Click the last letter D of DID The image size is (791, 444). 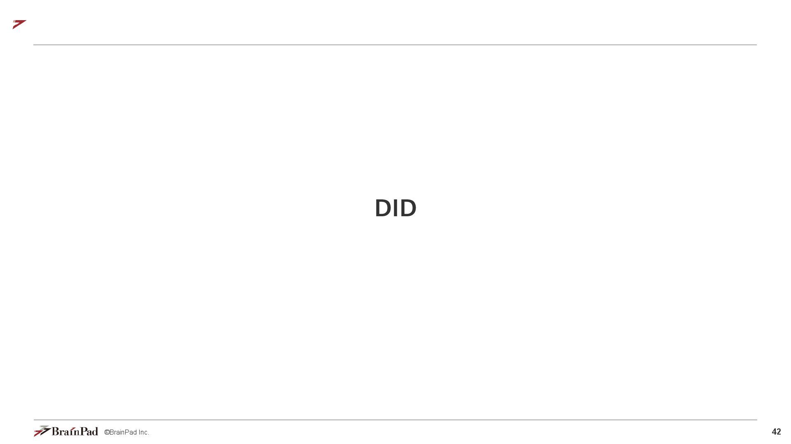(408, 208)
